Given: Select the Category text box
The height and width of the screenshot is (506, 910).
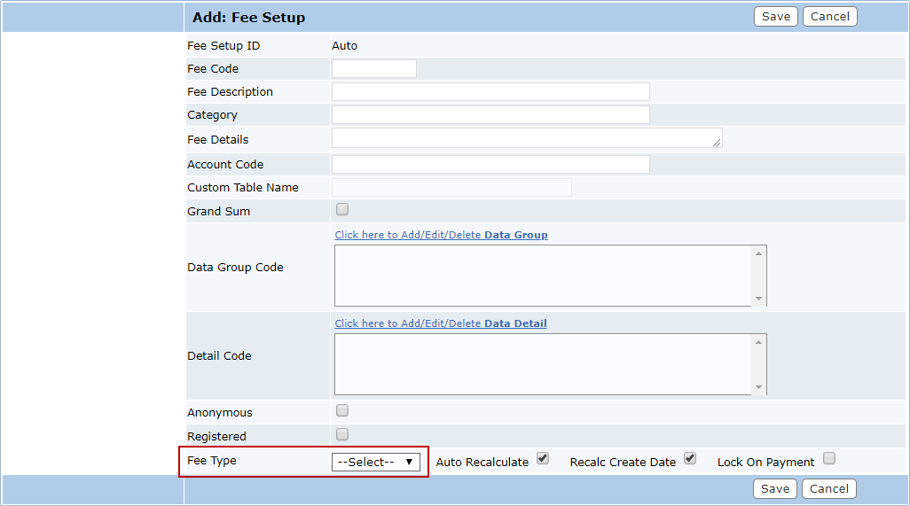Looking at the screenshot, I should pyautogui.click(x=490, y=115).
